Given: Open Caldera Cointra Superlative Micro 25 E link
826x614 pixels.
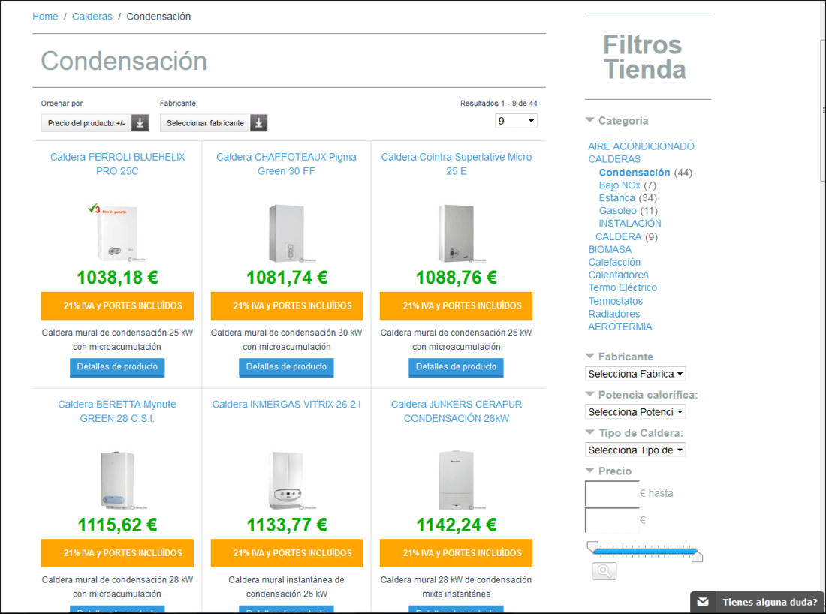Looking at the screenshot, I should [x=457, y=164].
